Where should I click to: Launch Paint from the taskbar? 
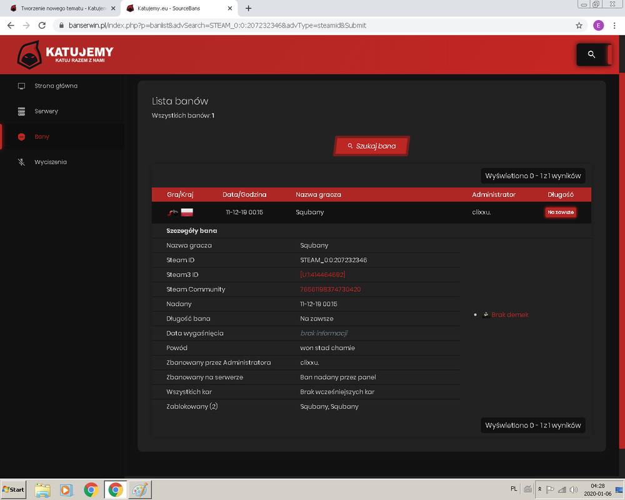click(139, 489)
